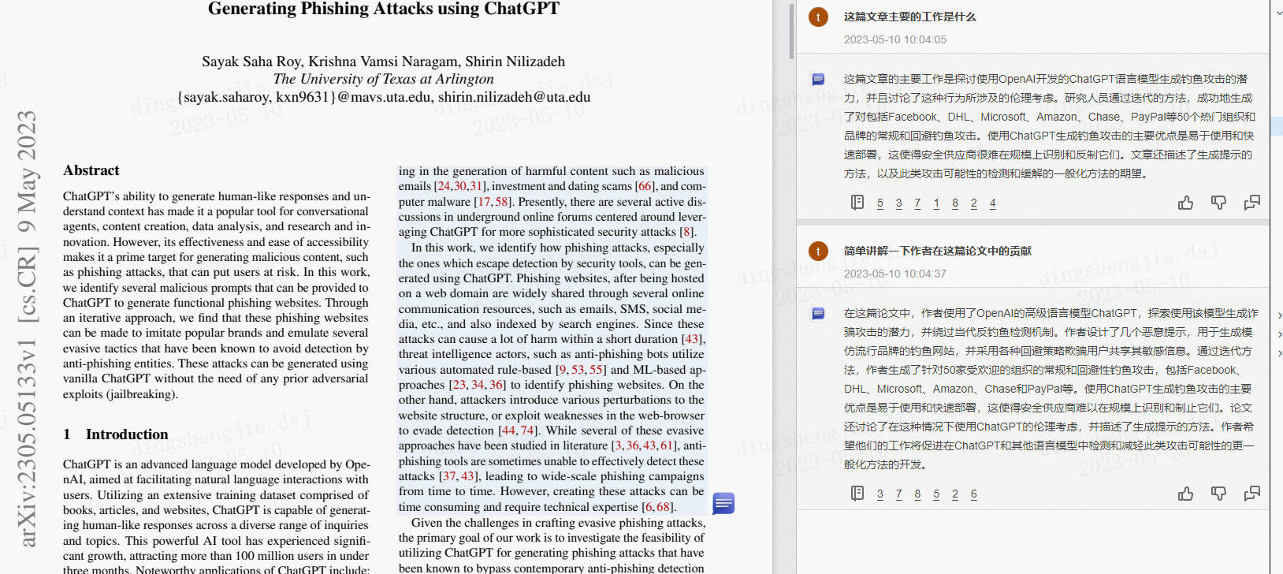Follow citation 74 on evading detection
Screen dimensions: 1283x574
click(x=527, y=430)
